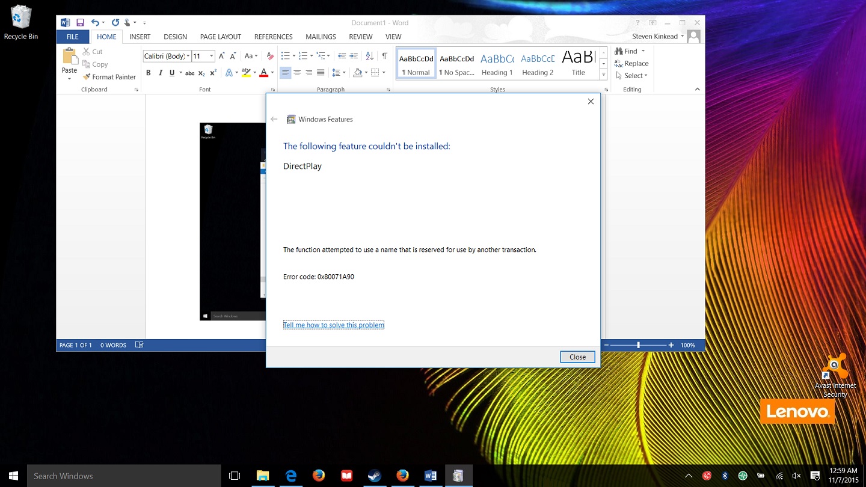Increase paragraph indent
The width and height of the screenshot is (866, 487).
point(354,56)
